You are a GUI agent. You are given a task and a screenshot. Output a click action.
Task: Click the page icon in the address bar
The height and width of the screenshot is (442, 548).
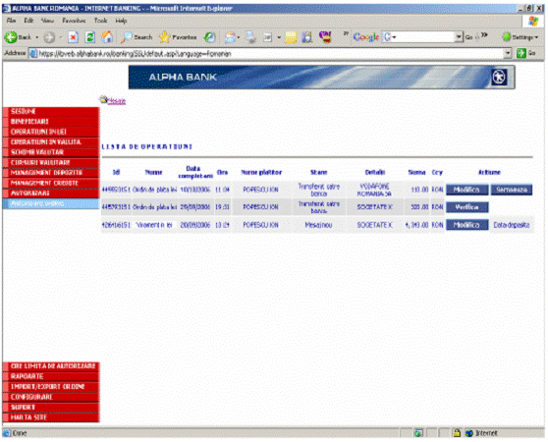pyautogui.click(x=33, y=53)
